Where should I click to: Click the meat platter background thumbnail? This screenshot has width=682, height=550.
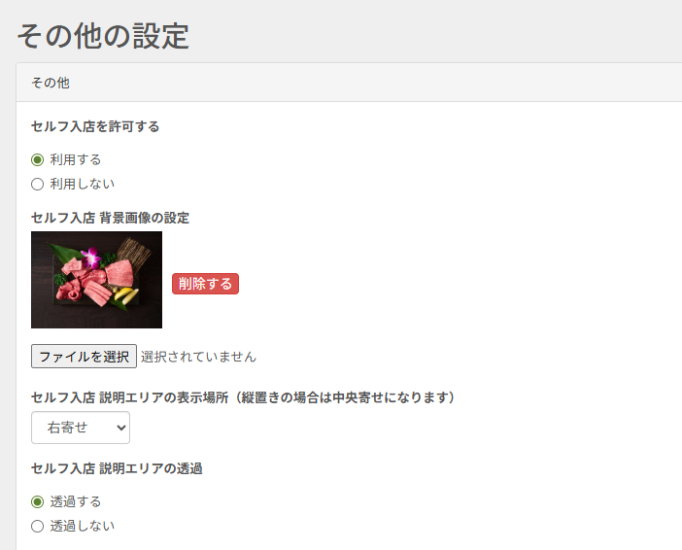[96, 280]
